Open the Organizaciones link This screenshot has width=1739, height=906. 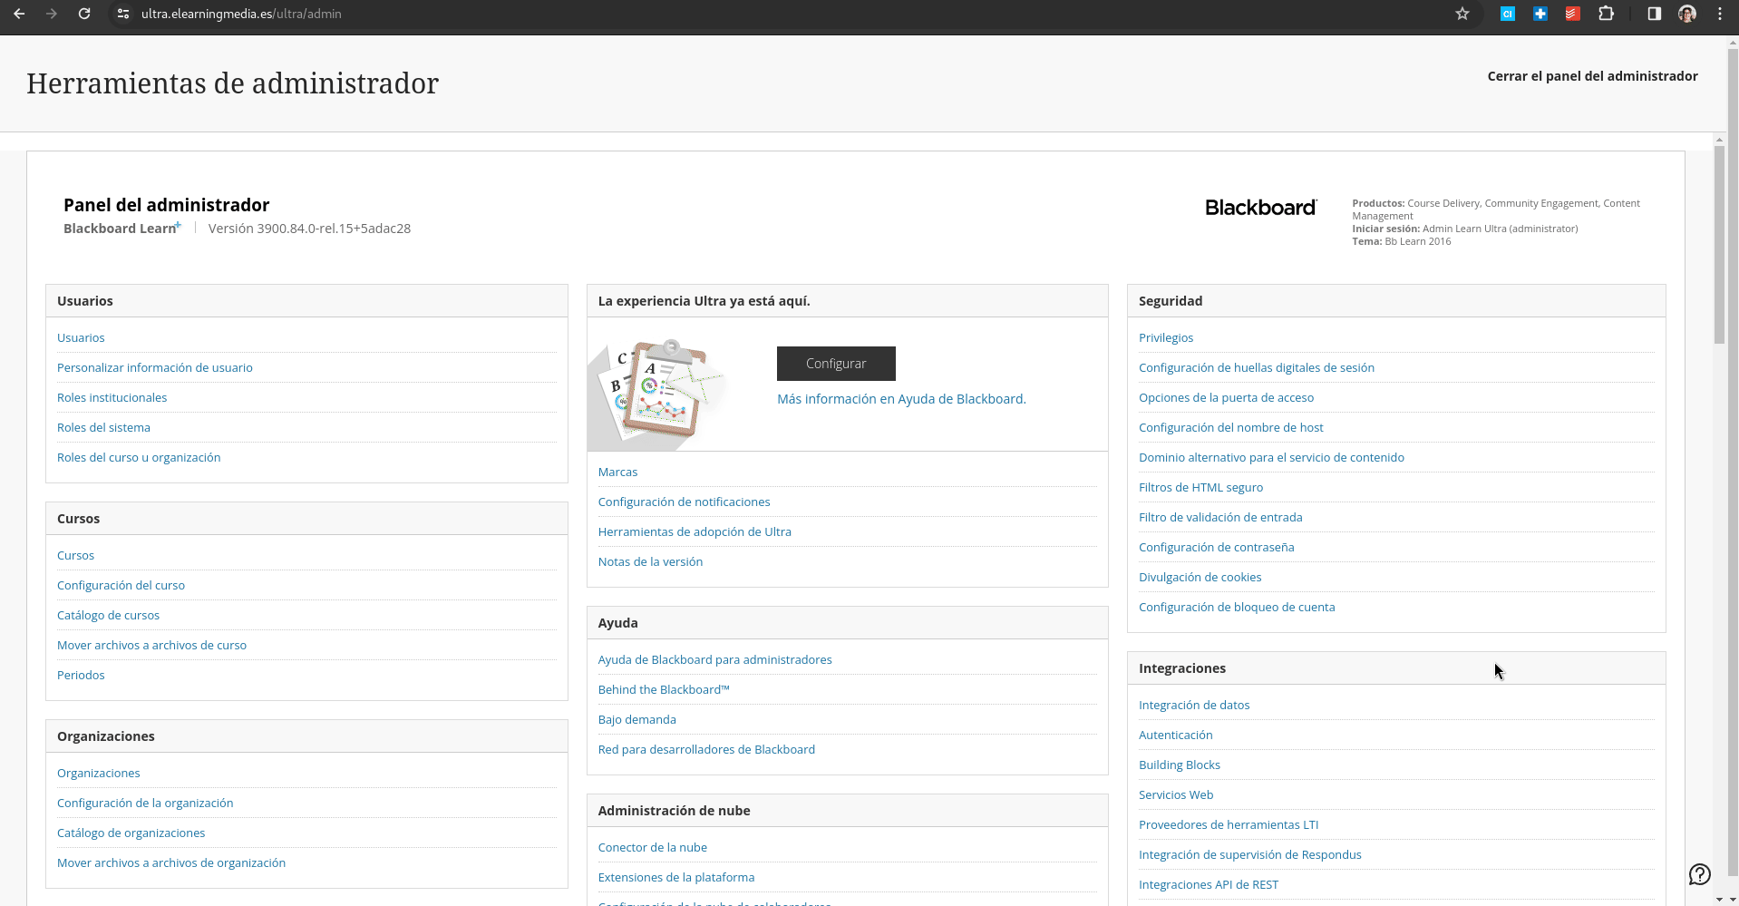(x=99, y=773)
